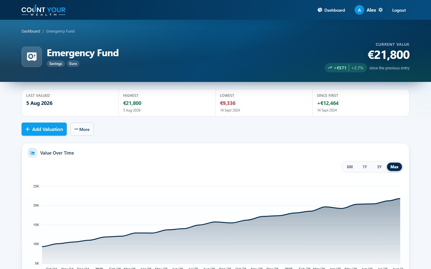Select the Max chart range
The width and height of the screenshot is (431, 269).
[394, 167]
